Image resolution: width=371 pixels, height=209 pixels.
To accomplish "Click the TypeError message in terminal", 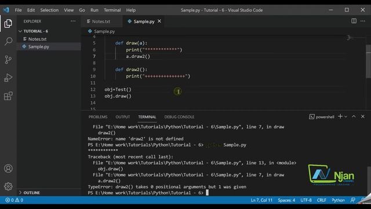I will (167, 187).
